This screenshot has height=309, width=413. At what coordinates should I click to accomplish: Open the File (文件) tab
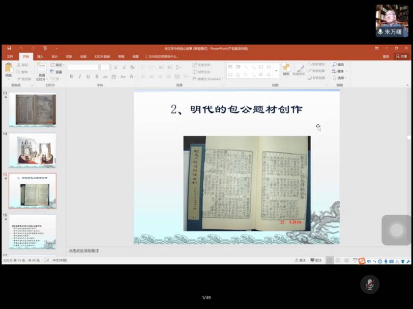(x=9, y=56)
